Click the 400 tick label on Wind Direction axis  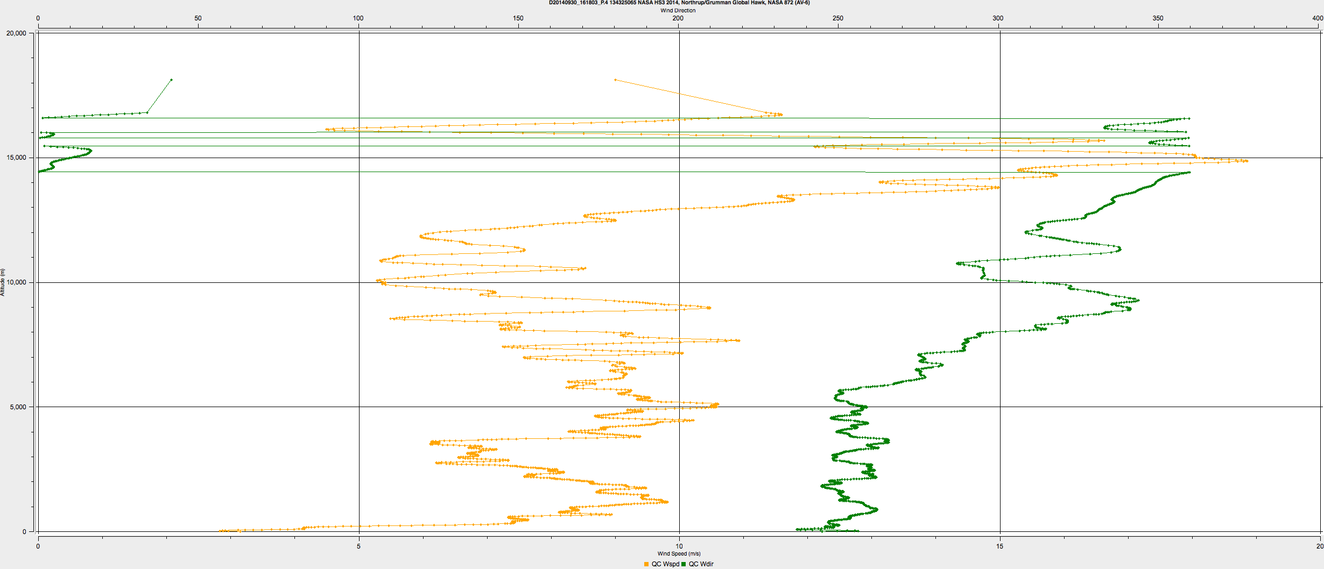(1318, 18)
